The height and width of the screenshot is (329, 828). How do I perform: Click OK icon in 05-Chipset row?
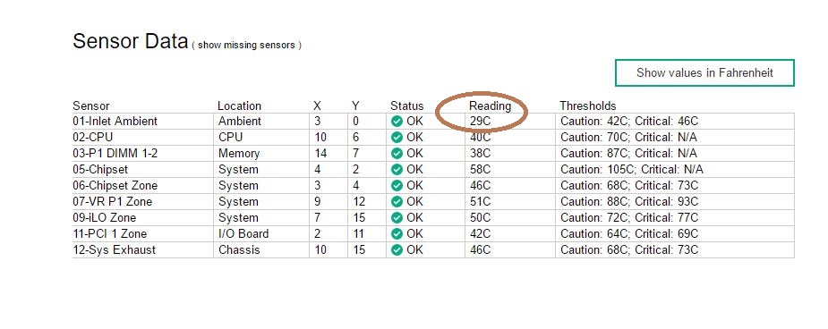coord(397,169)
